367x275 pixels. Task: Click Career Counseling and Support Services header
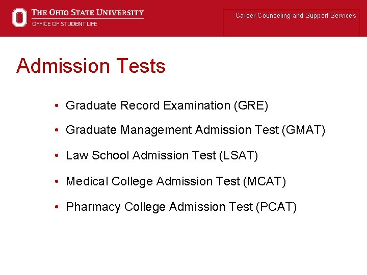coord(296,16)
